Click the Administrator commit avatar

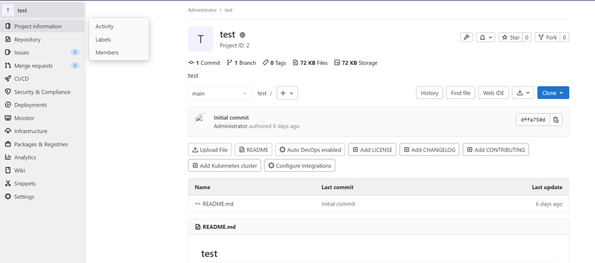[203, 122]
